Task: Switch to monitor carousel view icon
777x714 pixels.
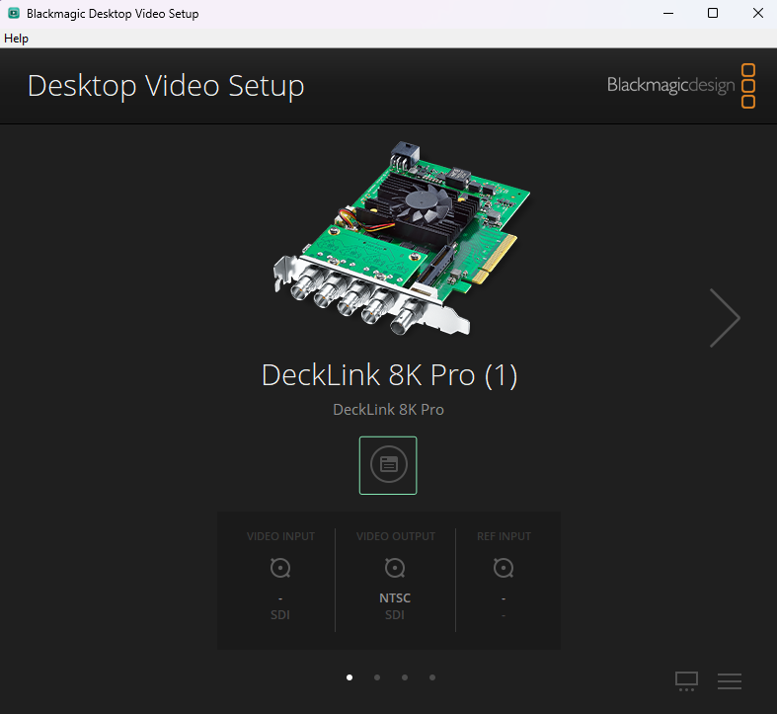Action: point(686,681)
